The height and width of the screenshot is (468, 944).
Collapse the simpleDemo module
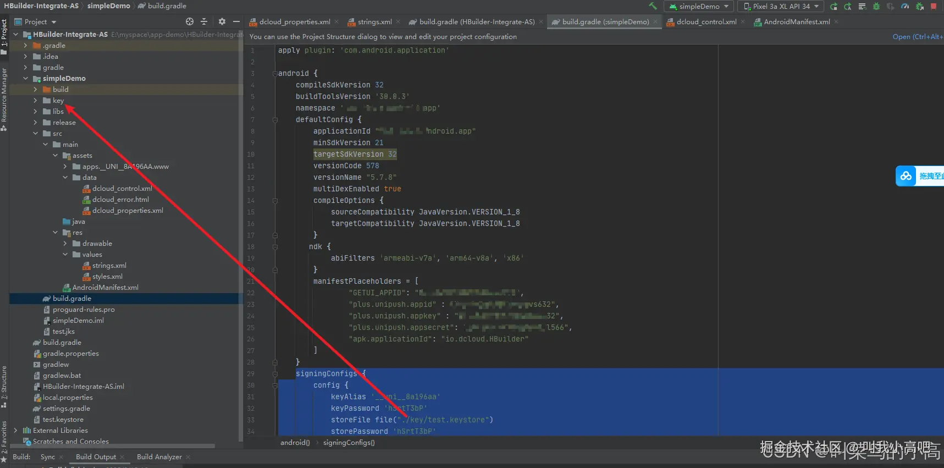tap(25, 79)
